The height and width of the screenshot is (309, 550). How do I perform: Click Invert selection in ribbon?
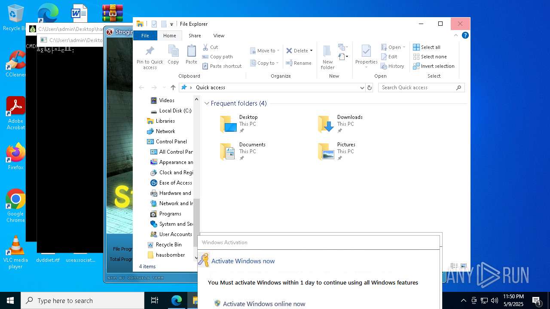click(x=434, y=66)
